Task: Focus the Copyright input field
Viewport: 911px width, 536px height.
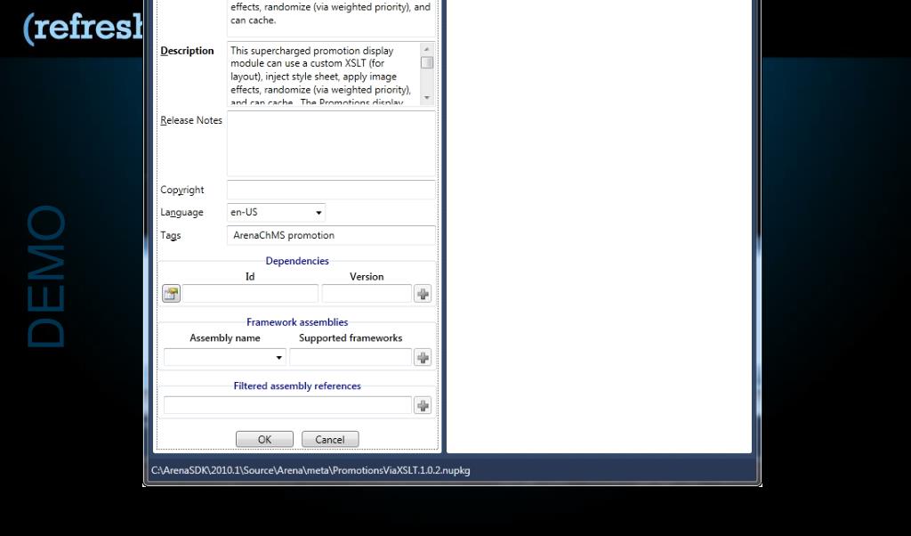Action: 331,190
